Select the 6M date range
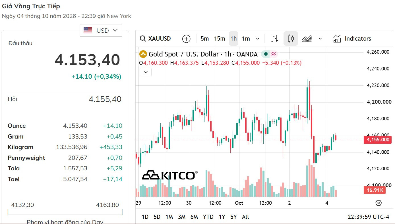Screen dimensions: 395x224 pos(194,217)
